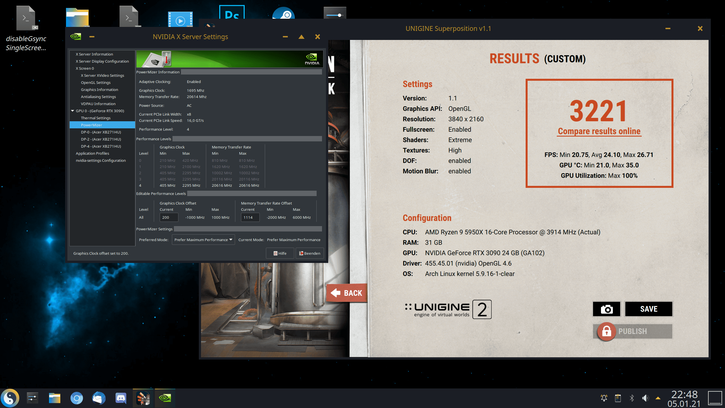This screenshot has width=725, height=408.
Task: Select X Screen 0 entry
Action: 85,68
